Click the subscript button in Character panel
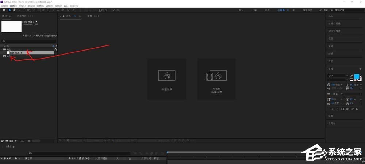 [x=357, y=109]
